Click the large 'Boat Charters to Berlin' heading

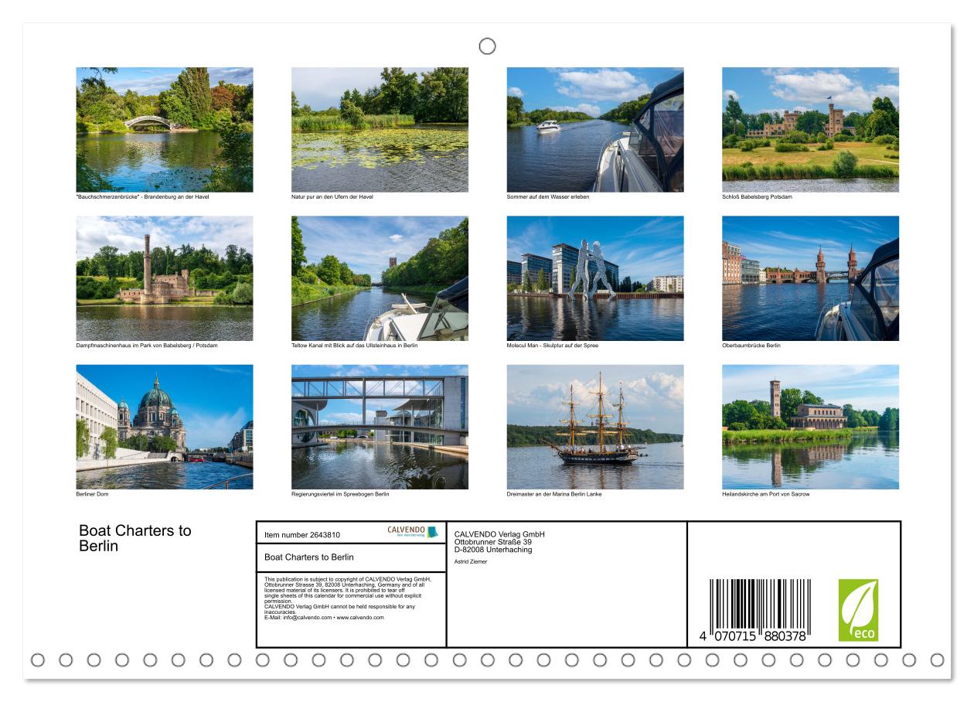(135, 538)
